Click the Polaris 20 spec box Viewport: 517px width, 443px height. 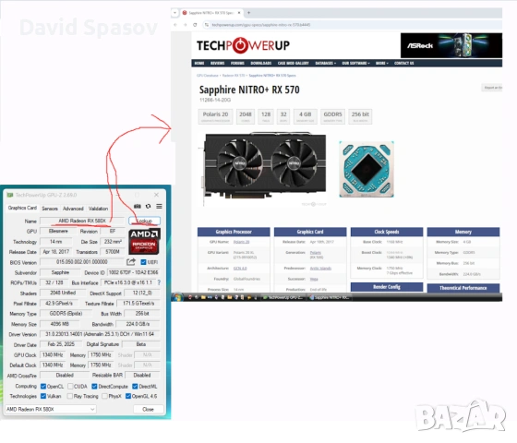(216, 116)
